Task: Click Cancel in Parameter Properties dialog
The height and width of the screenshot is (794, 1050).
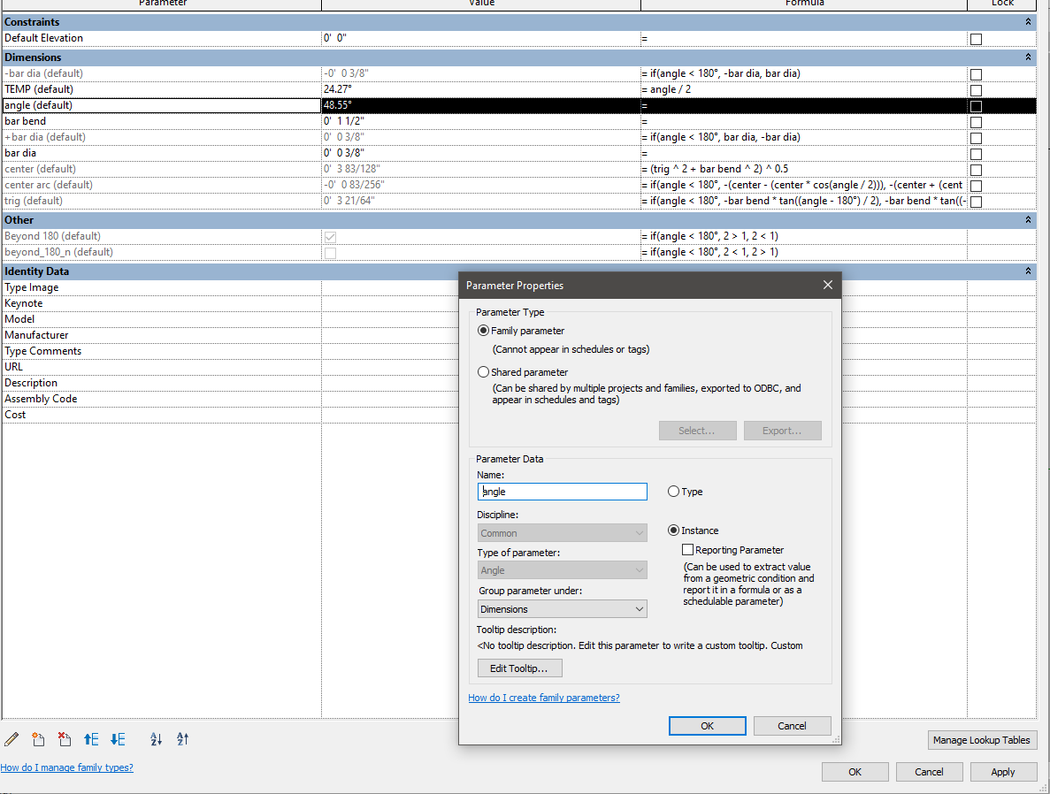Action: [793, 726]
